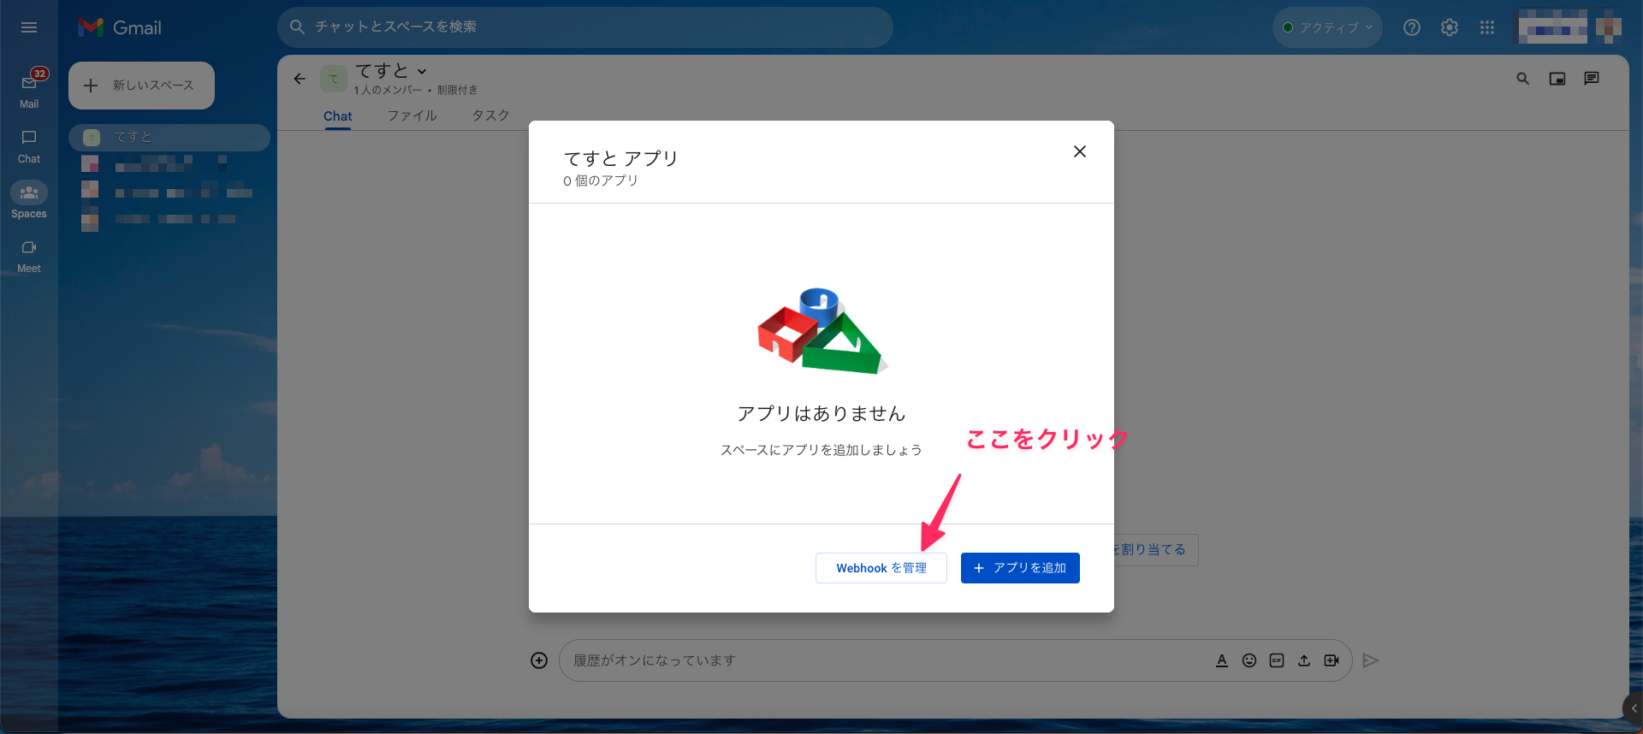Open the Google apps grid
The width and height of the screenshot is (1643, 734).
click(1487, 27)
